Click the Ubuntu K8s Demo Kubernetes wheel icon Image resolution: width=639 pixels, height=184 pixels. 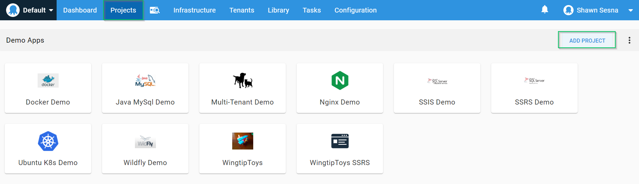pyautogui.click(x=48, y=141)
